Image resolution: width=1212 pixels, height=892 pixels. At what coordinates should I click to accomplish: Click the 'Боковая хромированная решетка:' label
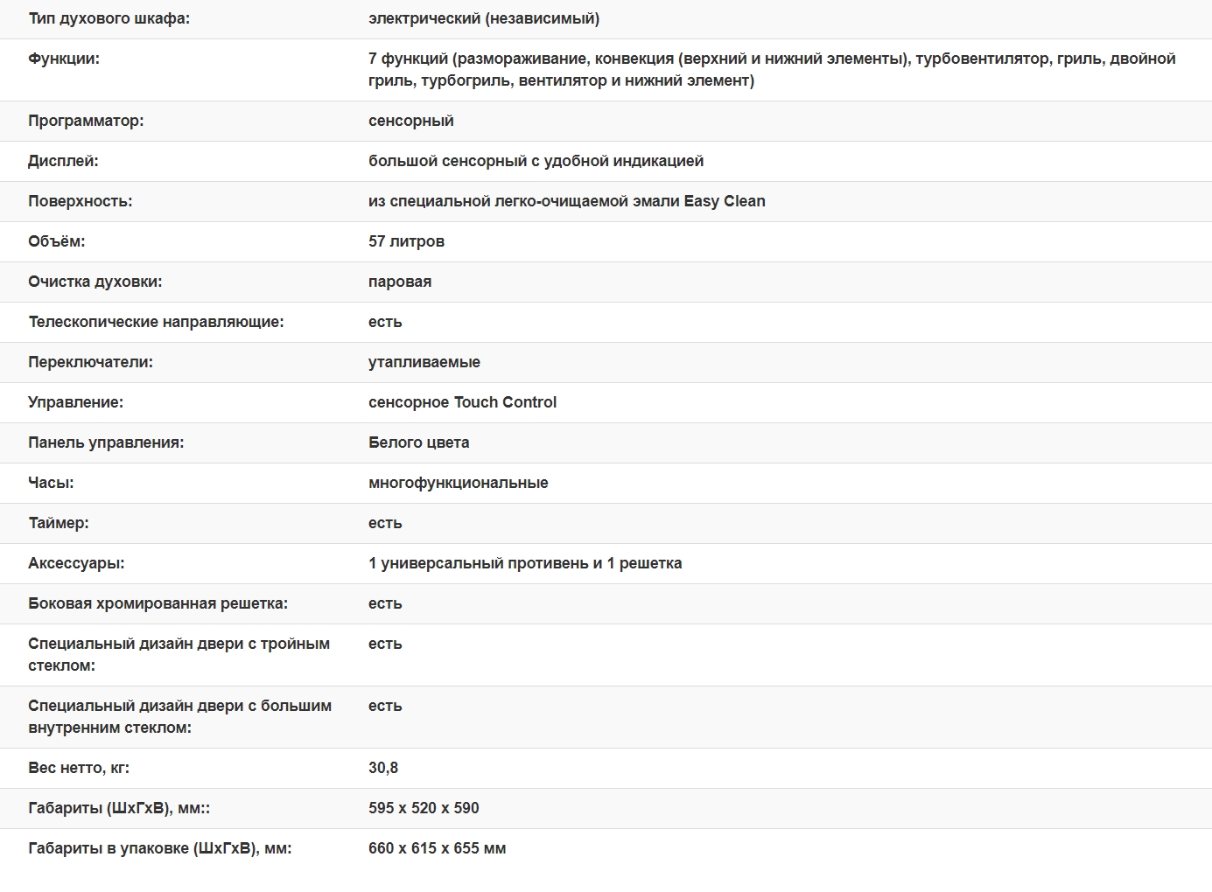click(x=158, y=603)
